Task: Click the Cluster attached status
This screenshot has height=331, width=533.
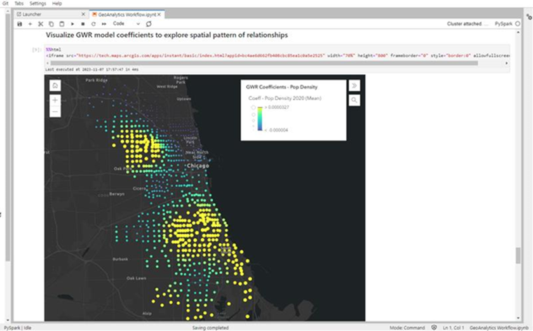Action: point(468,24)
